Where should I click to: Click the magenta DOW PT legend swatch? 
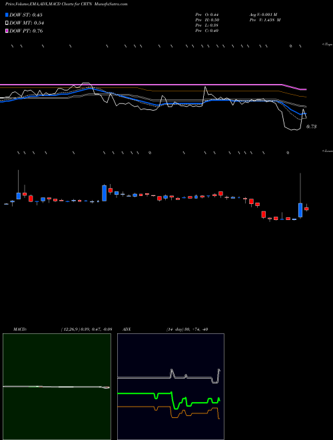tap(7, 31)
